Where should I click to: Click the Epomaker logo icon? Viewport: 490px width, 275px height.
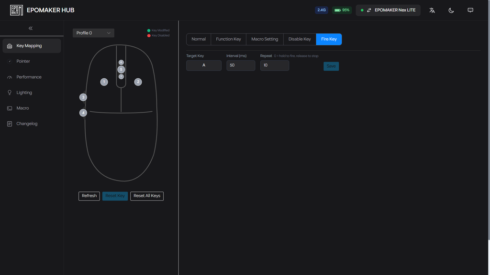pyautogui.click(x=16, y=11)
